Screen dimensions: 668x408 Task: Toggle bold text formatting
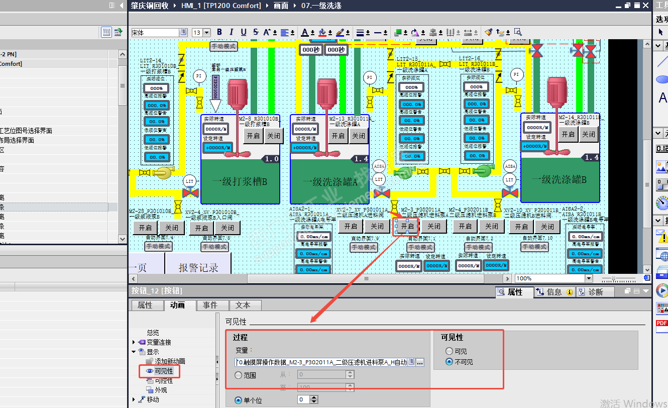tap(219, 32)
